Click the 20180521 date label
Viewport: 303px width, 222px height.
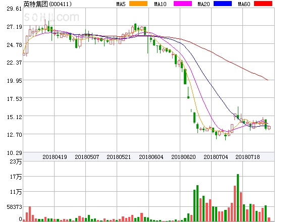(119, 157)
